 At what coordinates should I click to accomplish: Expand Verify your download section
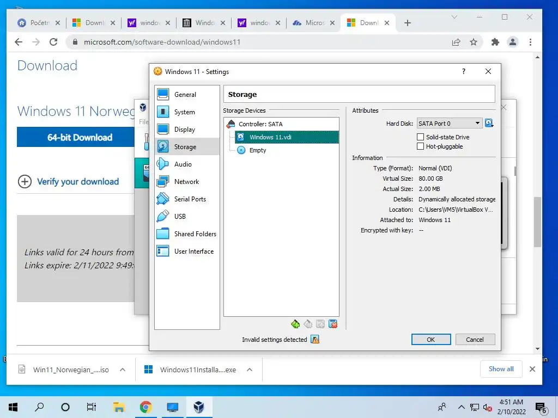(25, 182)
